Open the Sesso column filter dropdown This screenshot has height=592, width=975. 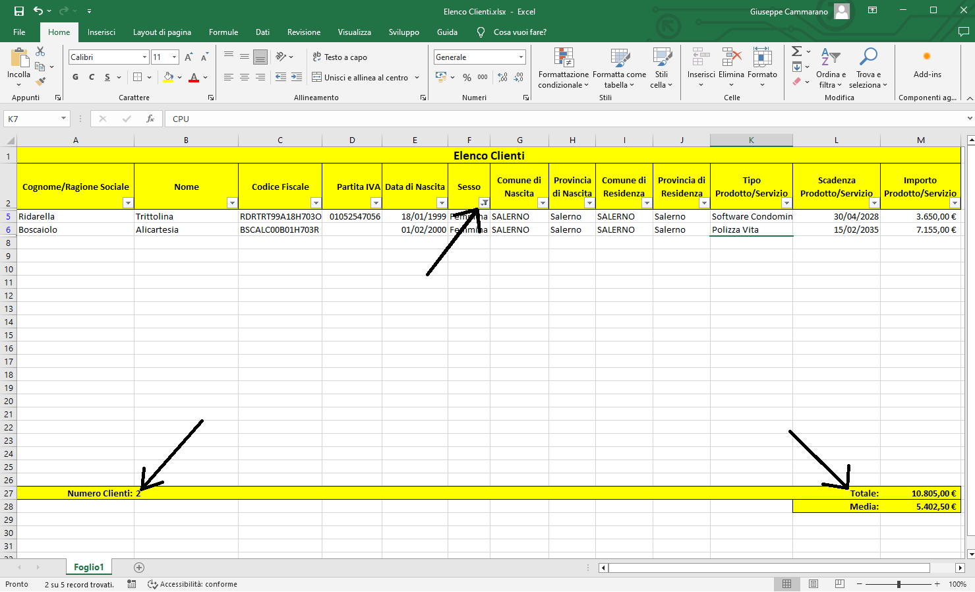coord(485,203)
